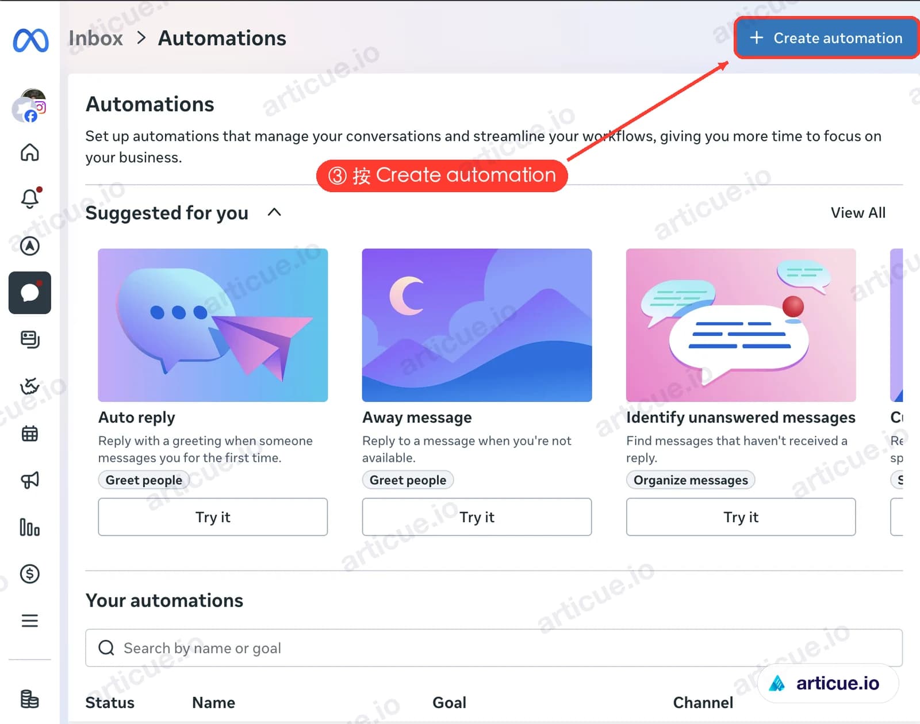Open the Auto reply illustration thumbnail
The image size is (920, 724).
[213, 325]
